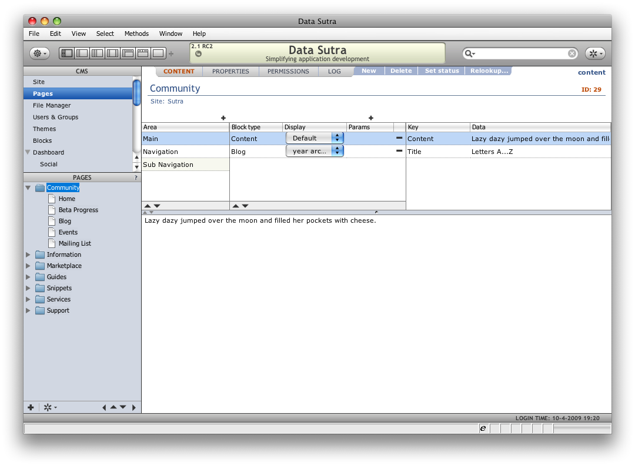
Task: Click the small plus beside layout buttons
Action: point(171,53)
